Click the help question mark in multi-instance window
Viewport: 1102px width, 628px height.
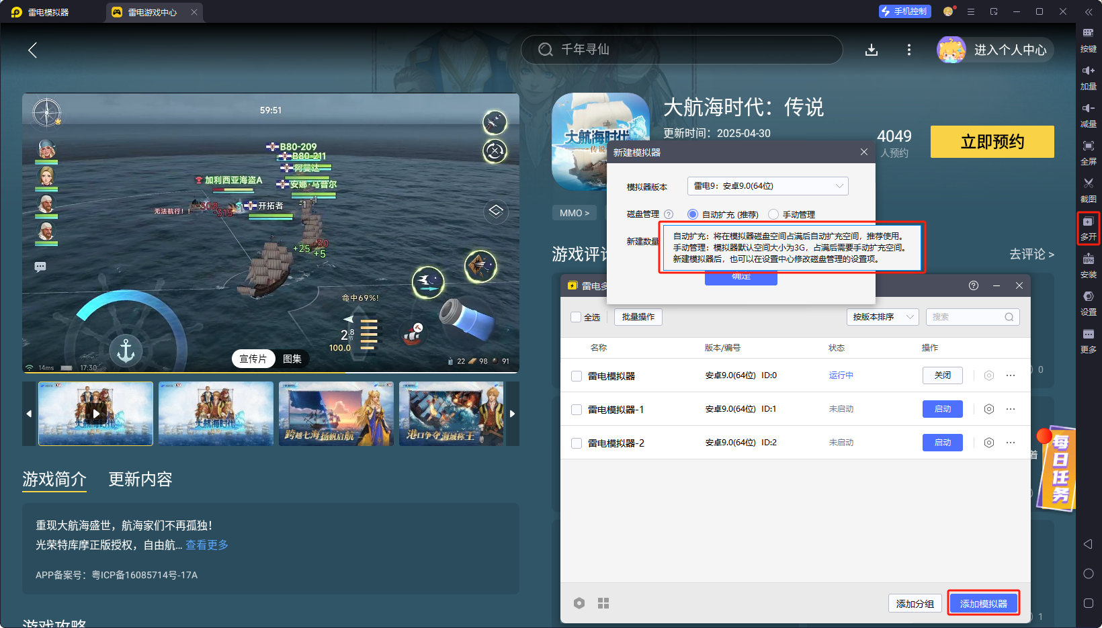[974, 285]
